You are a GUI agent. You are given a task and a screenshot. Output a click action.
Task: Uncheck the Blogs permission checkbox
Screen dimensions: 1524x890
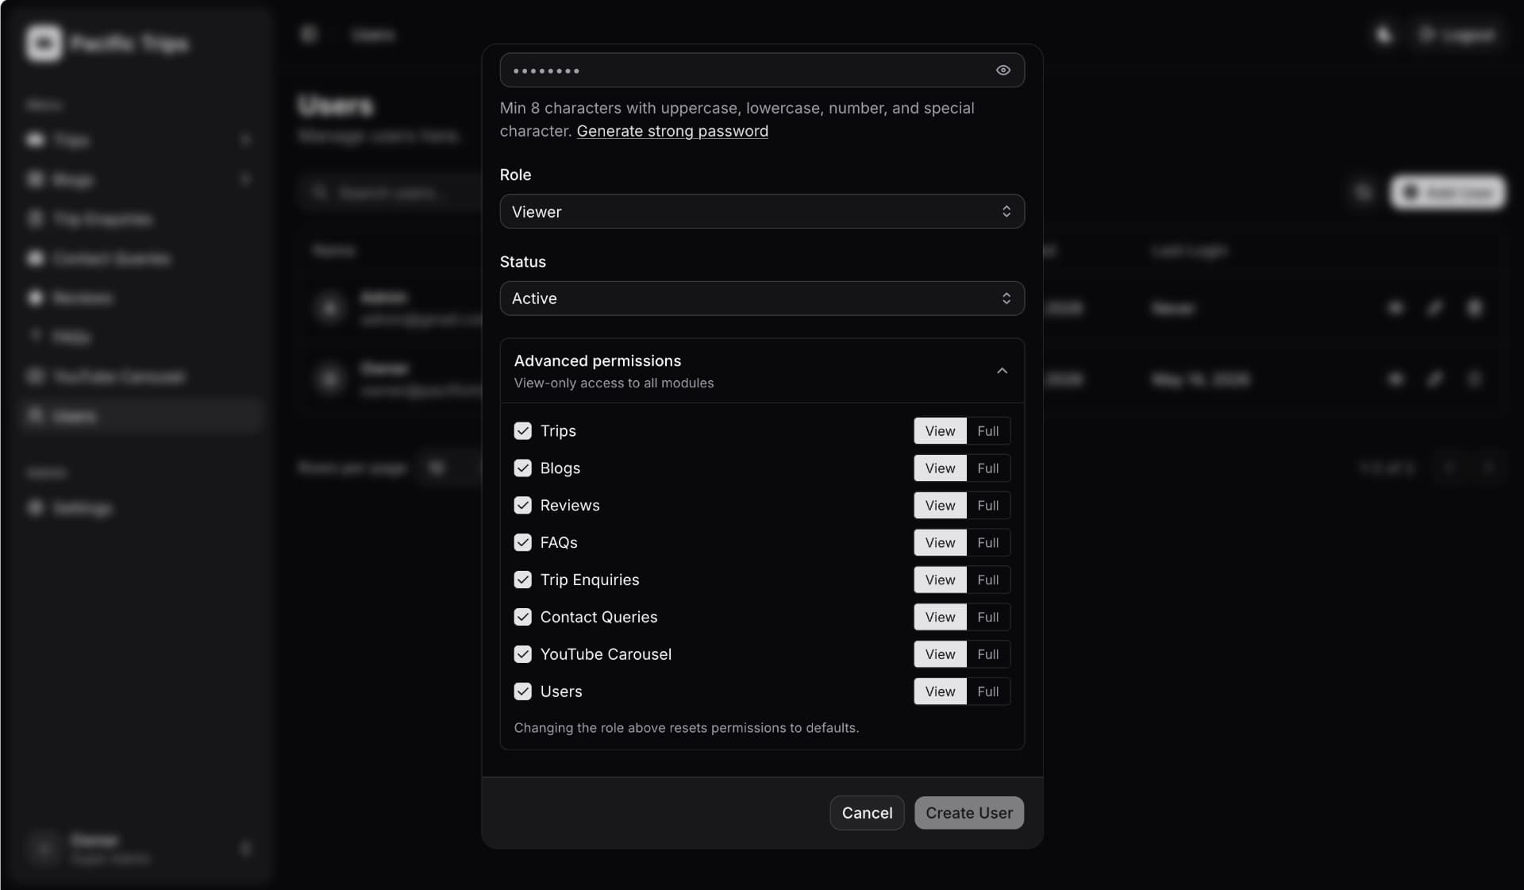click(522, 468)
